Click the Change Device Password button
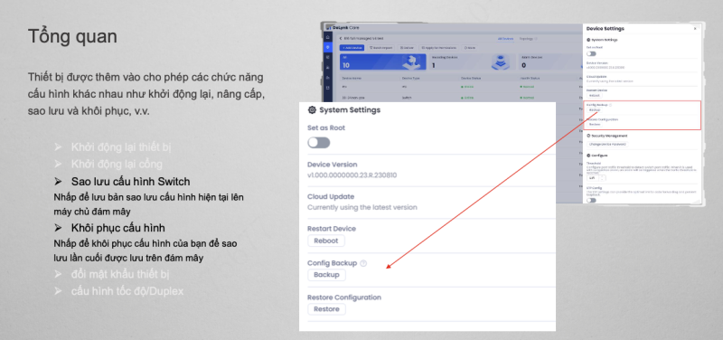The width and height of the screenshot is (723, 340). tap(607, 145)
